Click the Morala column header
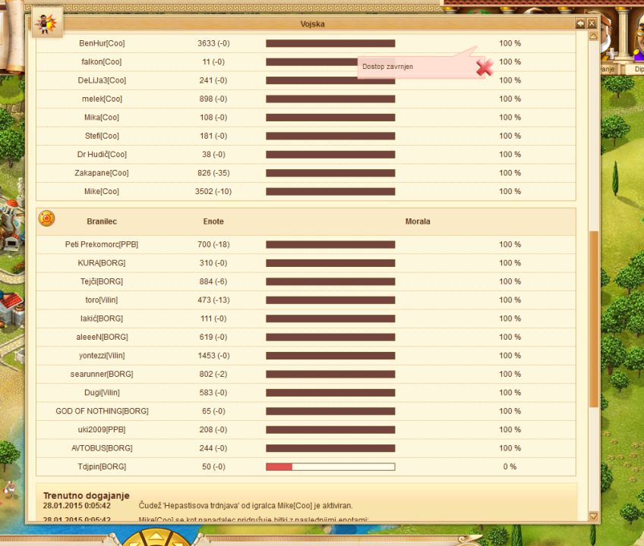 418,221
